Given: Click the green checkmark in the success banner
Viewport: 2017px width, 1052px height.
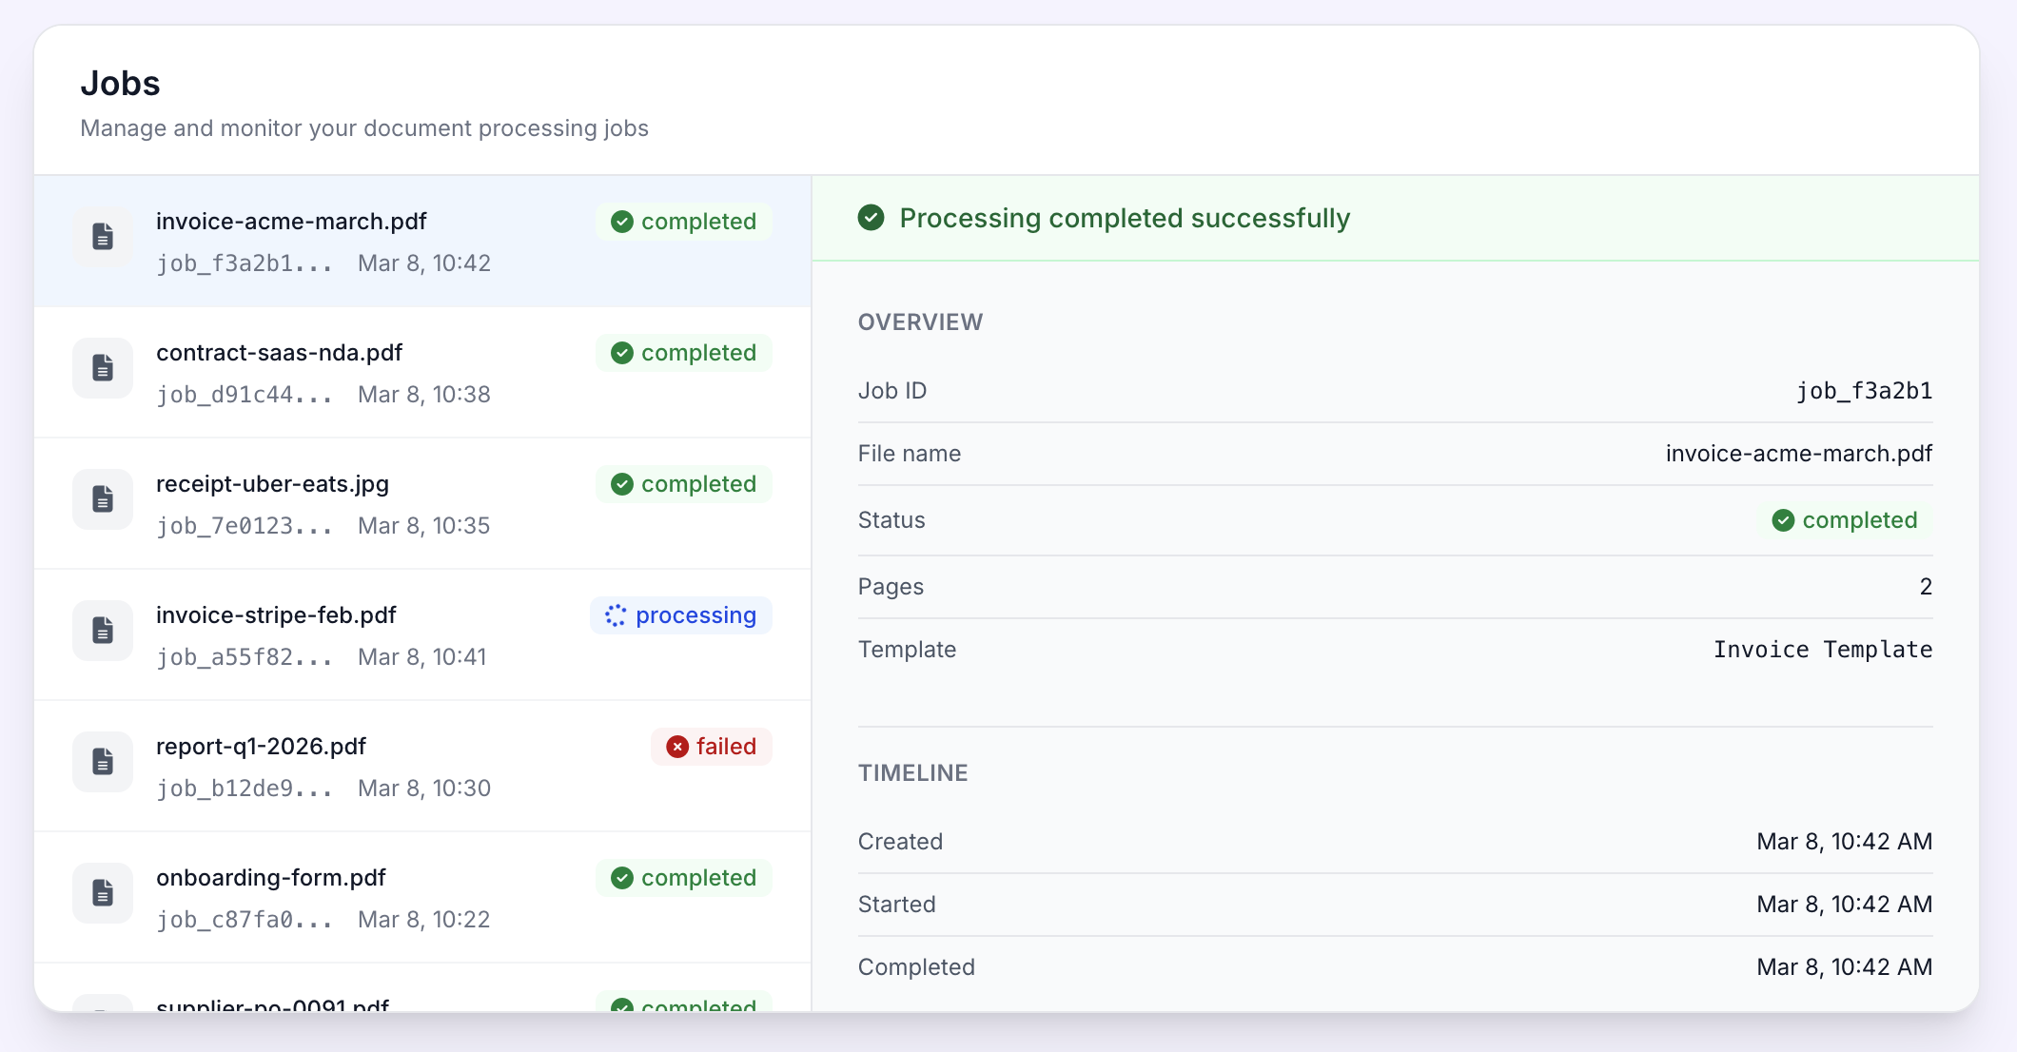Looking at the screenshot, I should [x=871, y=218].
